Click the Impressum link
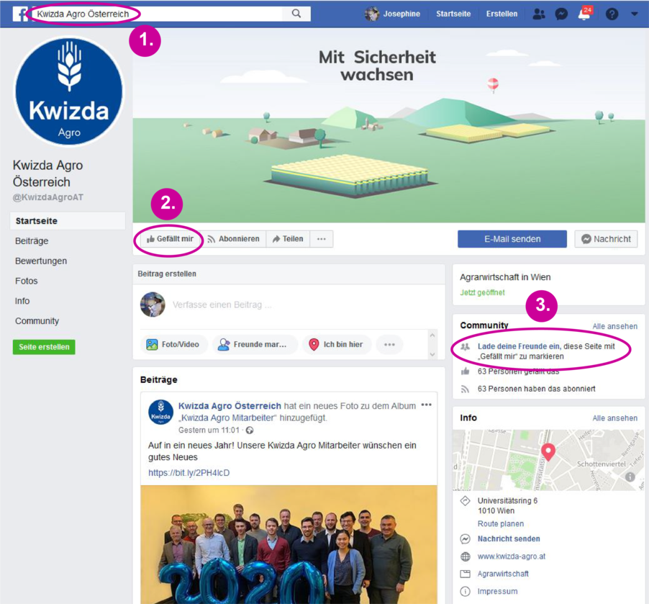The width and height of the screenshot is (649, 604). click(497, 591)
